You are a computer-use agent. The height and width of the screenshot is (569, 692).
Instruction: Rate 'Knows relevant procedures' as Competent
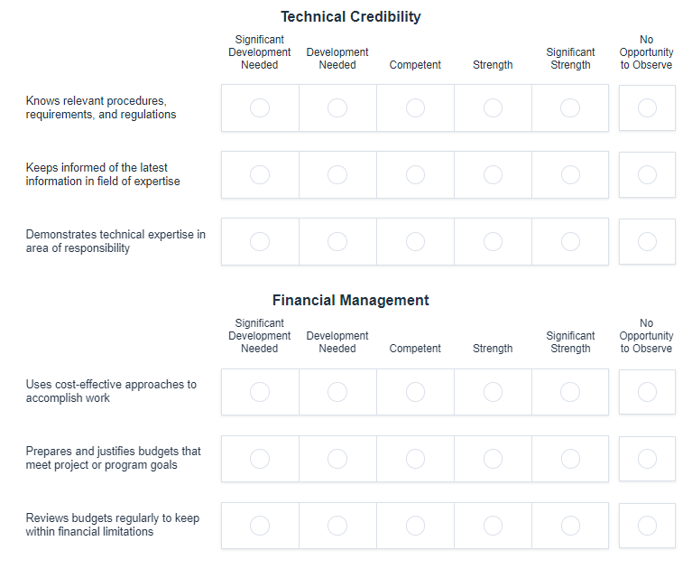pyautogui.click(x=415, y=108)
